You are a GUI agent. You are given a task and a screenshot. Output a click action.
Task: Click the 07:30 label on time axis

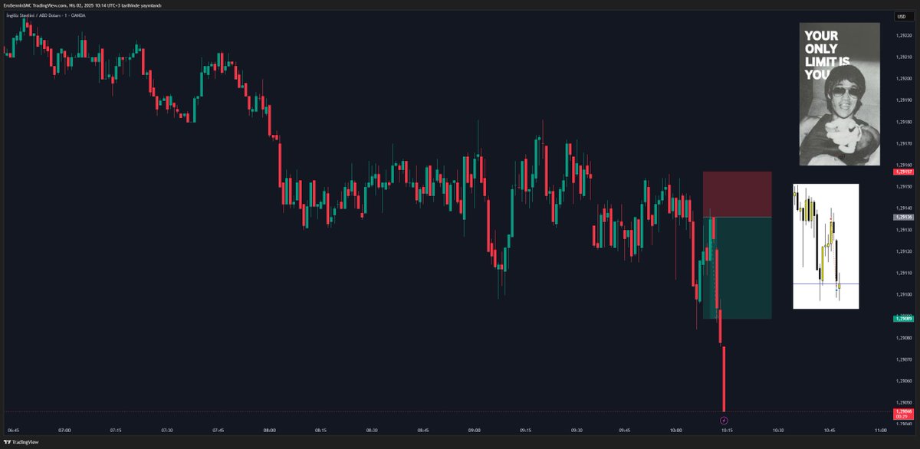[167, 431]
